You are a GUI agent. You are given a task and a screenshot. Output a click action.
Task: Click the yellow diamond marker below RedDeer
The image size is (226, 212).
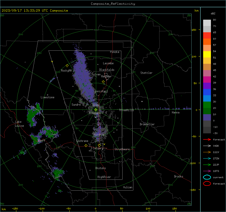coord(103,82)
